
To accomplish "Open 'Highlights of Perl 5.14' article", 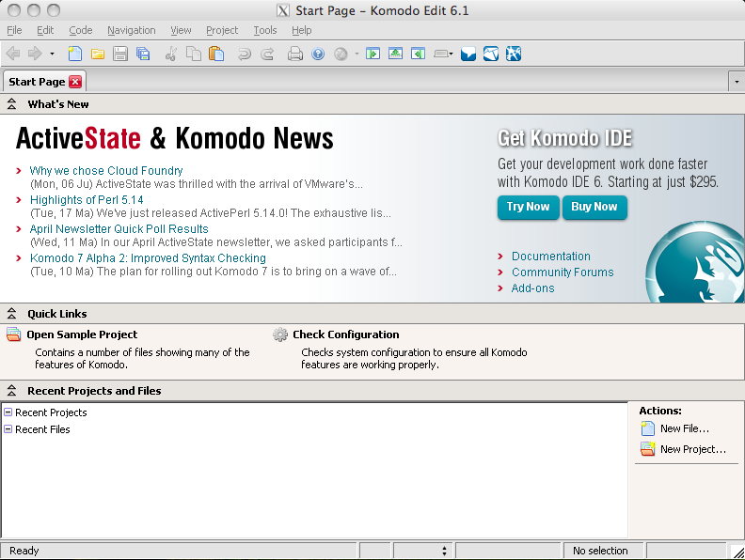I will pyautogui.click(x=87, y=200).
